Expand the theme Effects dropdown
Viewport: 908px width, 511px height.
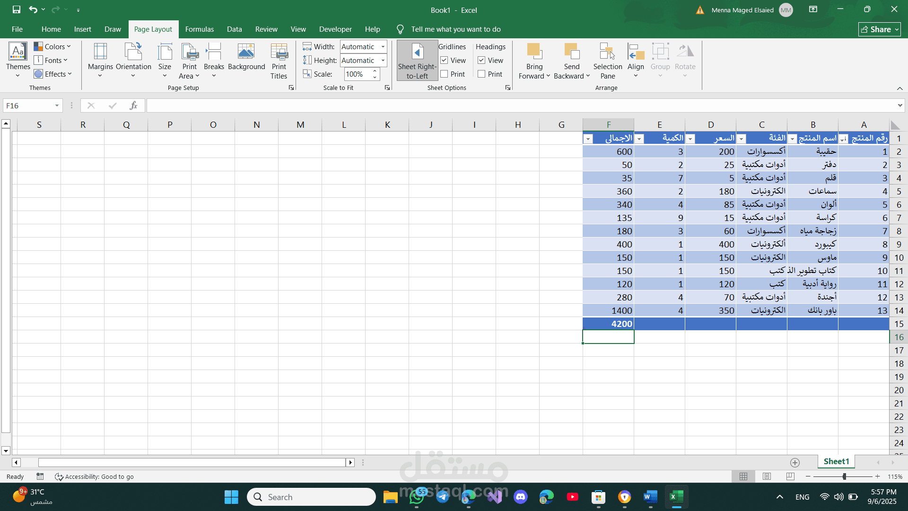[x=53, y=74]
